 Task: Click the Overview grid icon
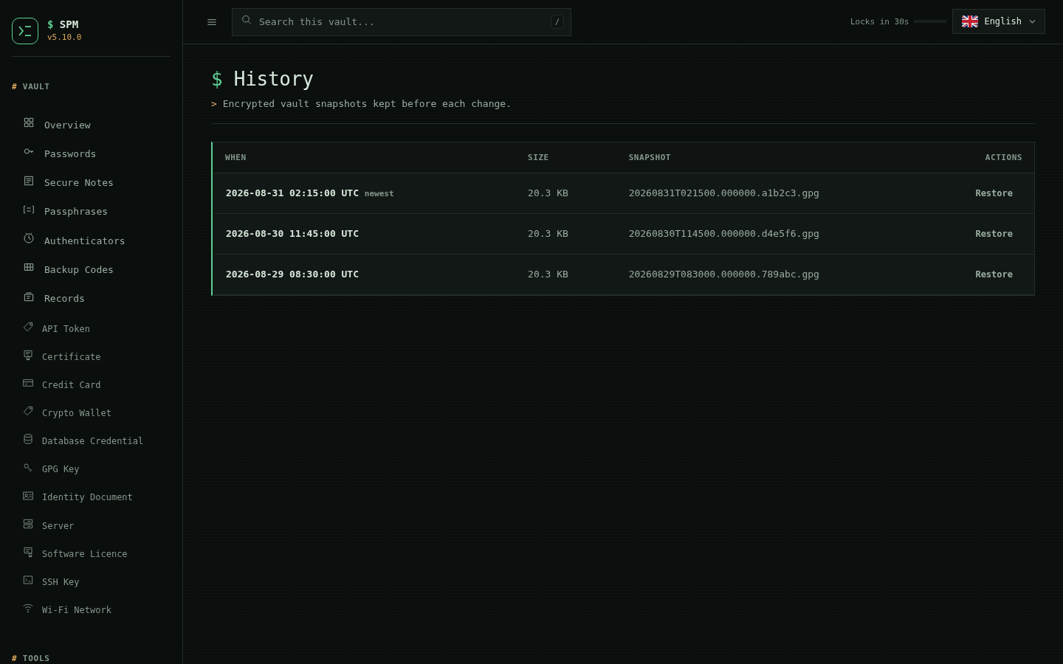click(29, 122)
